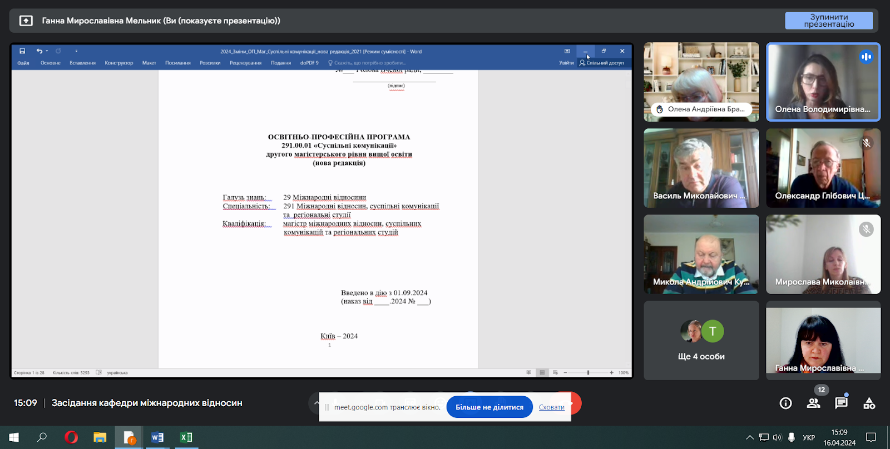Switch Word to Web Layout view
Screen dimensions: 890x449
click(x=555, y=373)
